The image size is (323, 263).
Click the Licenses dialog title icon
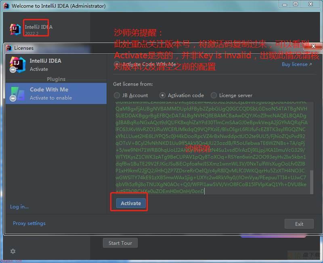point(9,48)
